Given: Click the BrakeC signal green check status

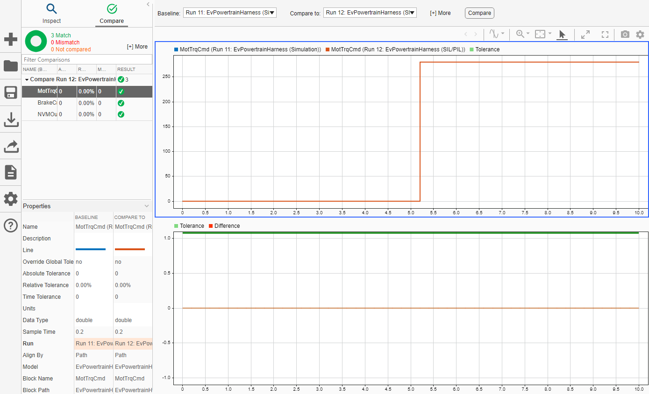Looking at the screenshot, I should 120,103.
